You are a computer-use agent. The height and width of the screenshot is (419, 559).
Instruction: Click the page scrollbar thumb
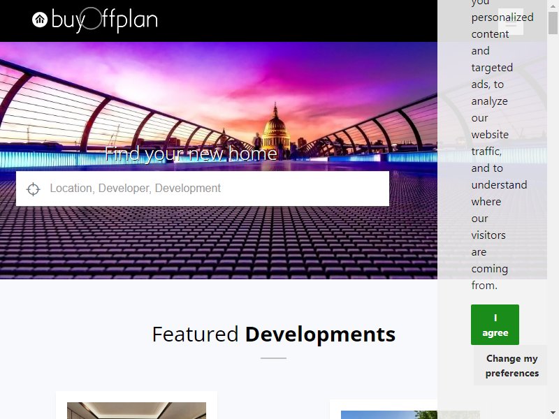[553, 23]
